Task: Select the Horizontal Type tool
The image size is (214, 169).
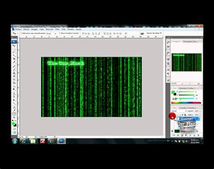Action: pos(14,96)
